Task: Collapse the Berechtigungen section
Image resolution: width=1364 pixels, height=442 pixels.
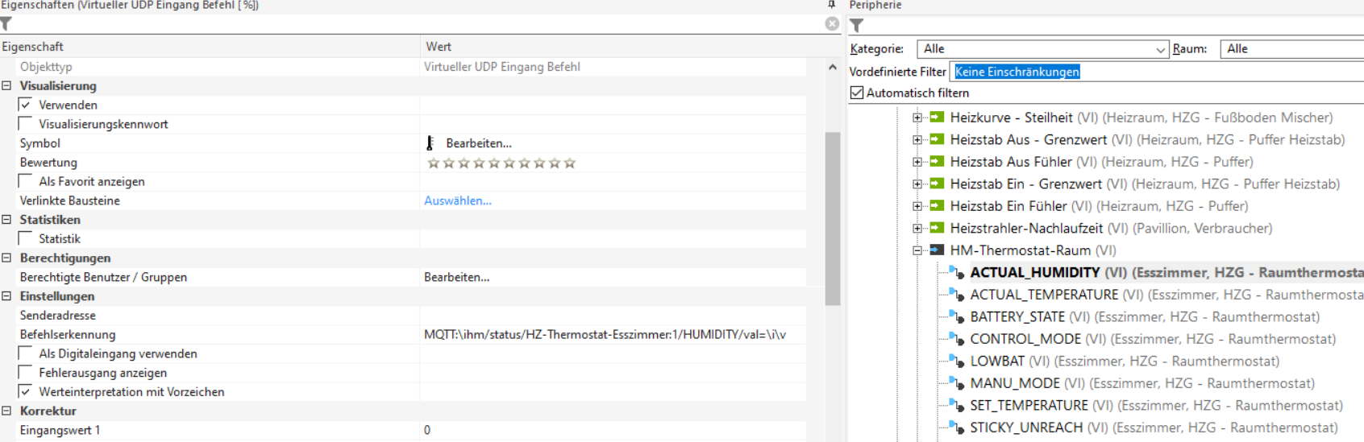Action: [x=6, y=258]
